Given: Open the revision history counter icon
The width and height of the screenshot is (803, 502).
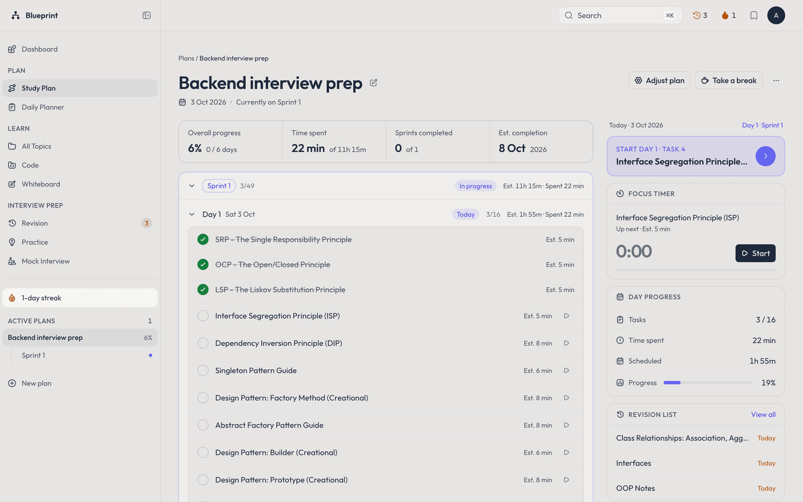Looking at the screenshot, I should [700, 15].
